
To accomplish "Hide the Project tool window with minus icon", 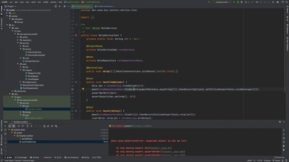I will click(x=68, y=6).
